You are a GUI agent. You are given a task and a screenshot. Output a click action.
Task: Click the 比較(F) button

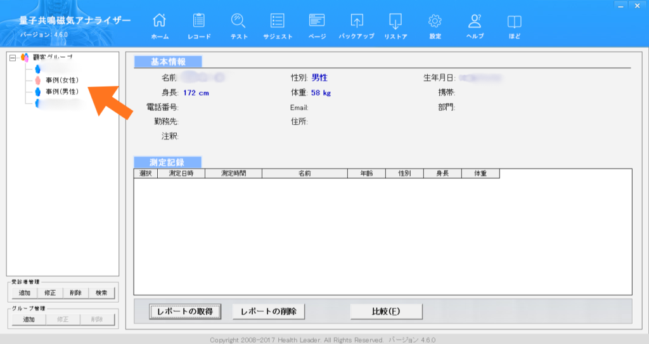386,311
